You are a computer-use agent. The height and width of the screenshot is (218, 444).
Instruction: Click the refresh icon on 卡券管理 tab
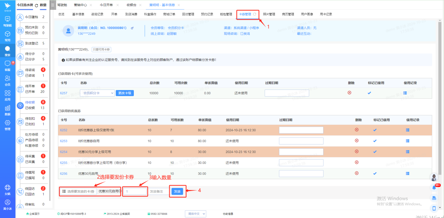(x=255, y=14)
